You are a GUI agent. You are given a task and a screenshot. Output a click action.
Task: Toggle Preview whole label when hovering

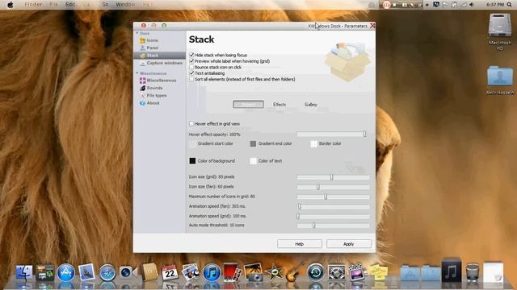[191, 61]
